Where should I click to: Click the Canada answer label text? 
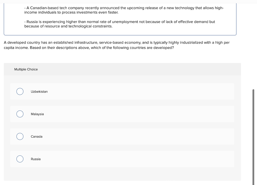click(37, 137)
